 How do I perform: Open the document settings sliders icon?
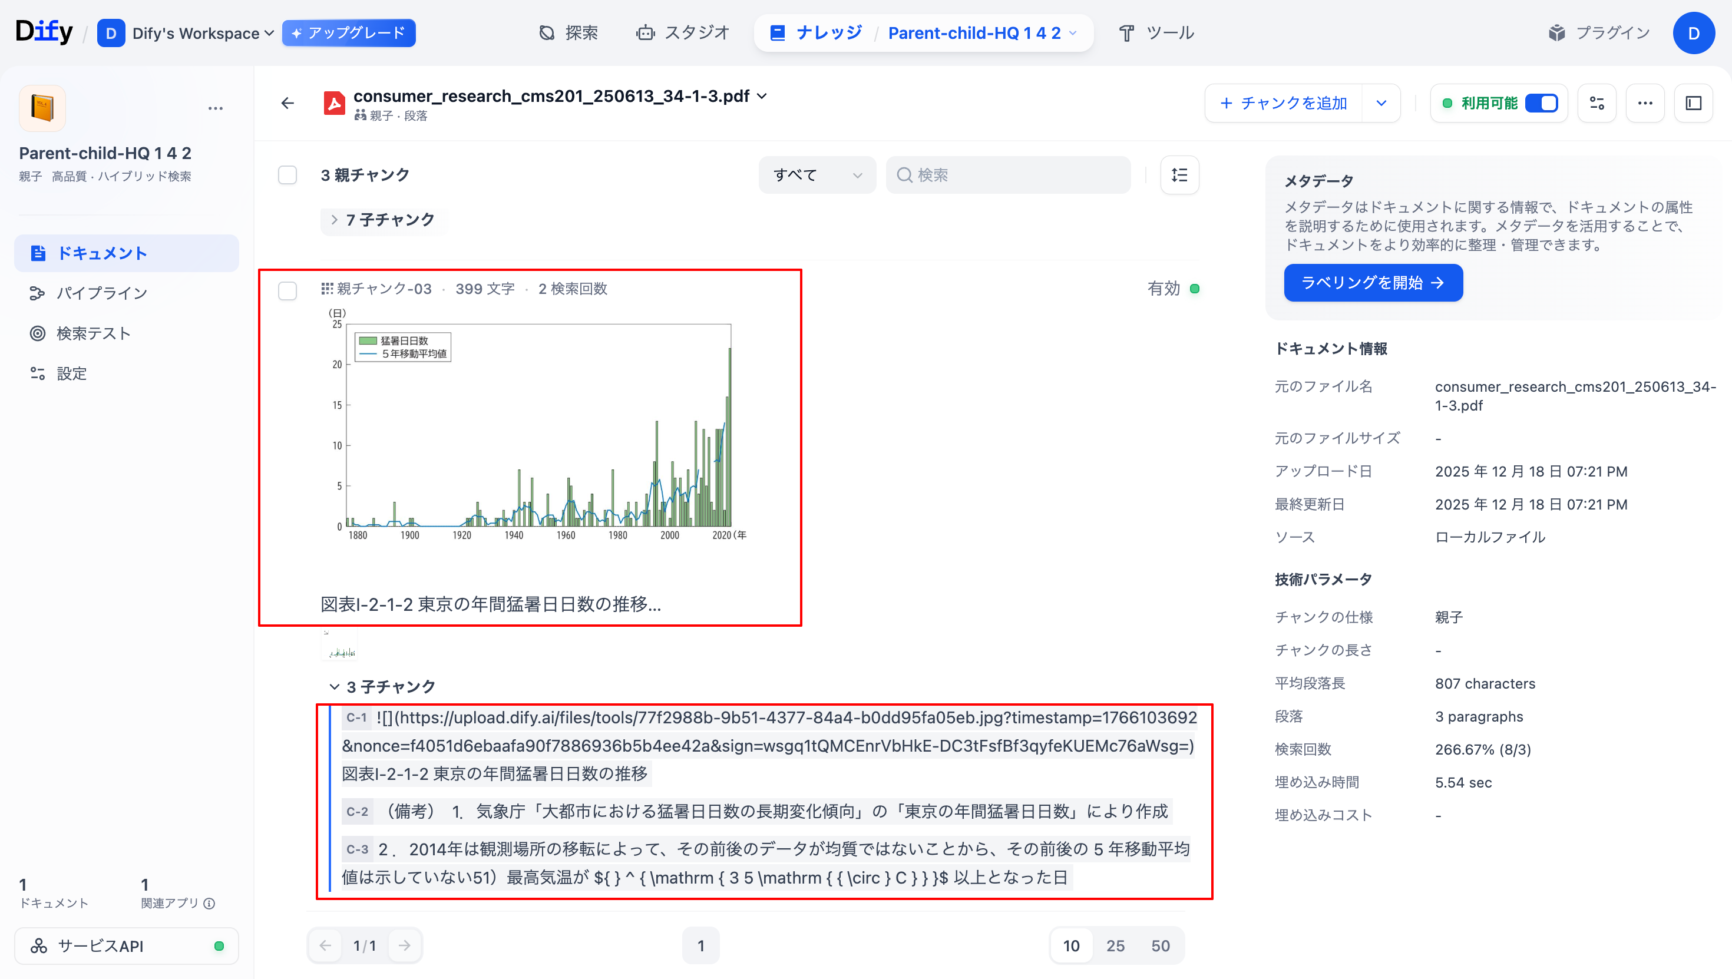click(x=1596, y=103)
